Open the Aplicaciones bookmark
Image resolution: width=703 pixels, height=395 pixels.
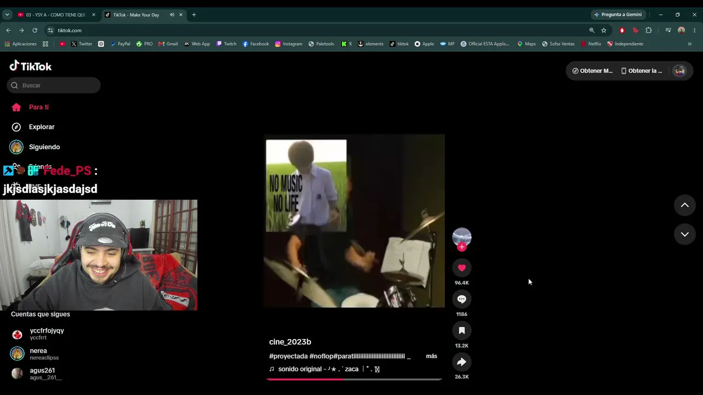point(20,44)
